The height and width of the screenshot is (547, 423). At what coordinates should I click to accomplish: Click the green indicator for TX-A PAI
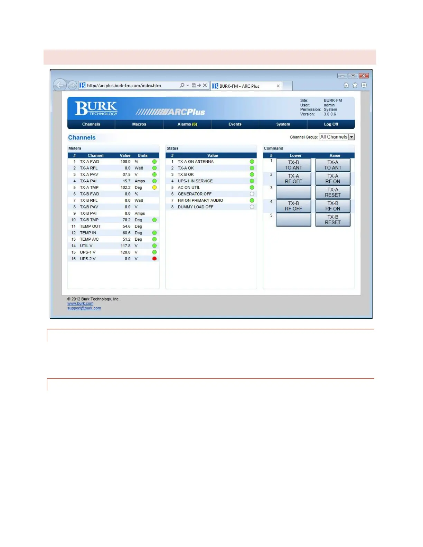point(154,181)
